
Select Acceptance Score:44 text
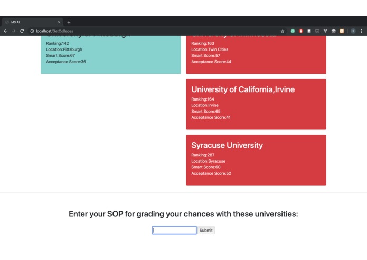coord(211,62)
